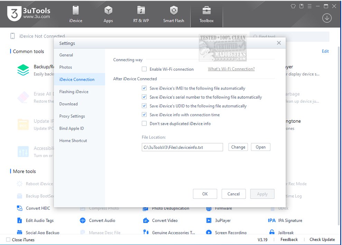Select Flashing iDevice settings tab
The height and width of the screenshot is (245, 342).
[x=74, y=92]
